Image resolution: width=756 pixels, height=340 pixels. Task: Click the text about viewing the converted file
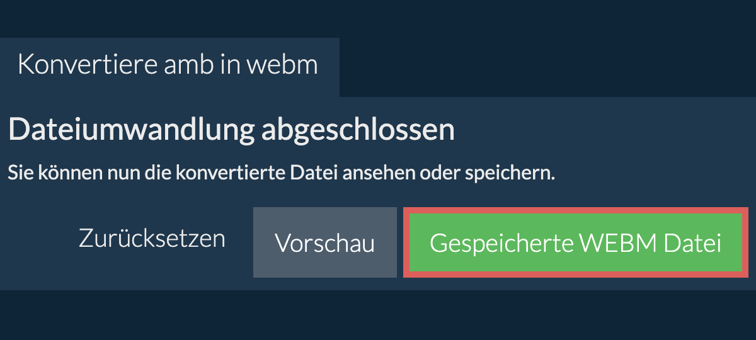pyautogui.click(x=281, y=173)
